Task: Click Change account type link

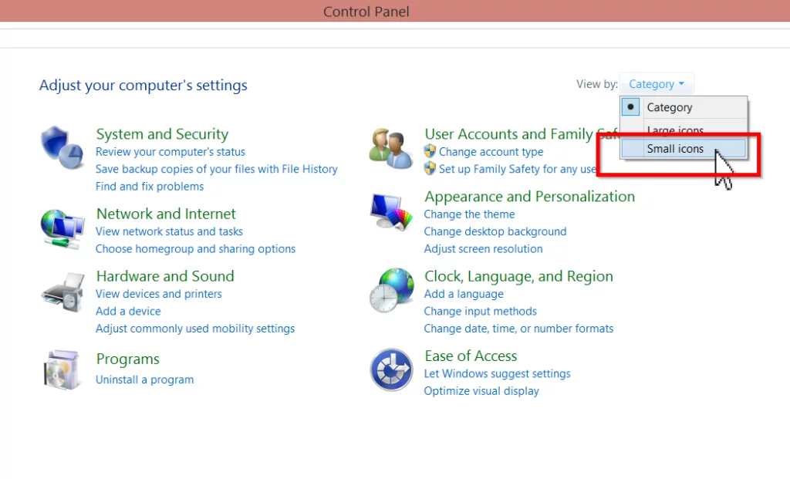Action: pos(491,152)
